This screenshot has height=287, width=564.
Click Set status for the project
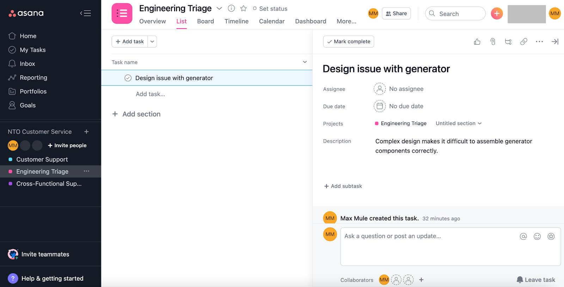click(x=270, y=8)
